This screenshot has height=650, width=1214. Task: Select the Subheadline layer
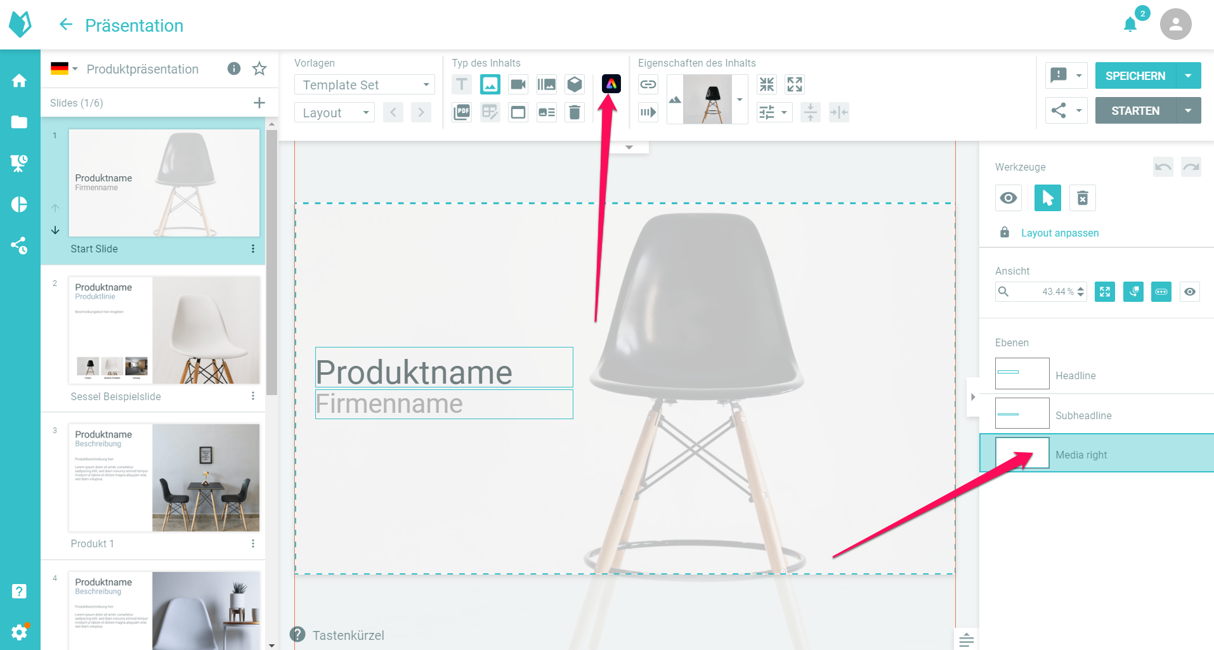click(x=1097, y=414)
